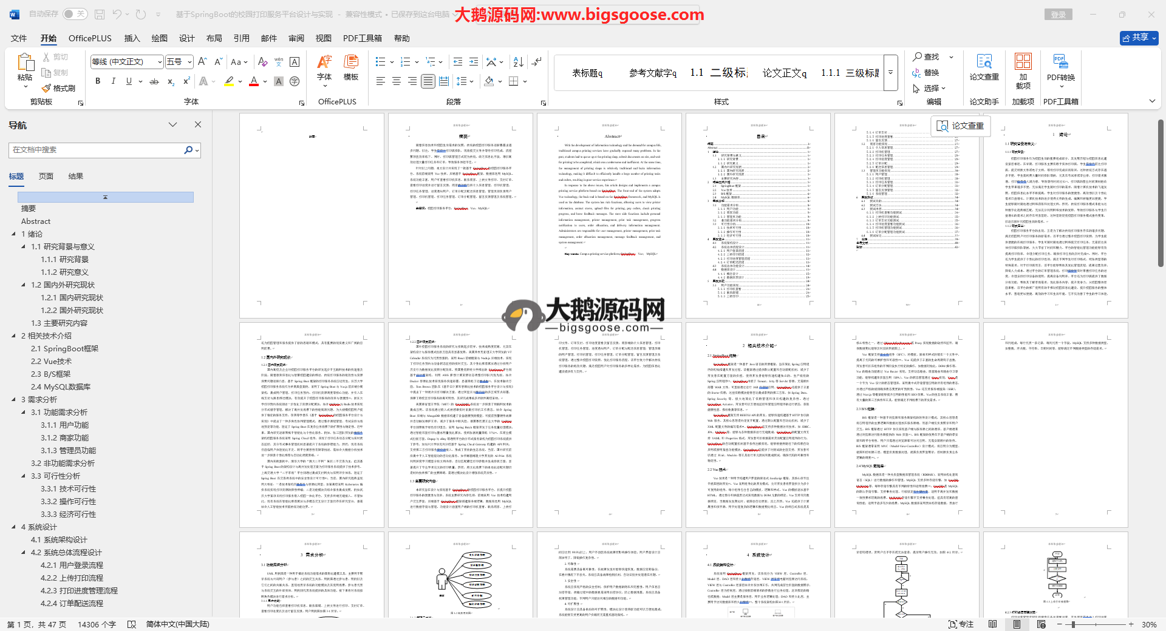Click the 论文查重 icon in ribbon
1166x631 pixels.
984,68
